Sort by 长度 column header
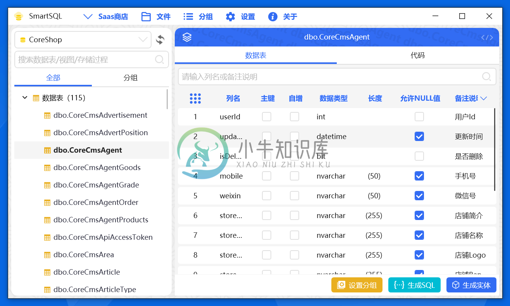Screen dimensions: 510x306 pos(375,98)
